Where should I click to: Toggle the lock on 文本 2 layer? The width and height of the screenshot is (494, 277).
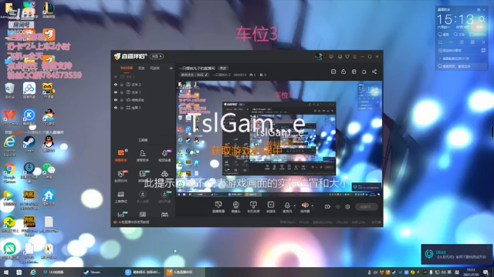click(x=122, y=85)
